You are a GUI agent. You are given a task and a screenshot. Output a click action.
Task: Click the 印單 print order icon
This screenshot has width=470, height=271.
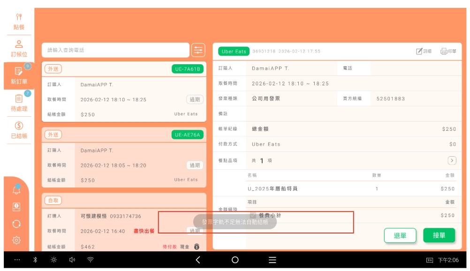click(x=448, y=52)
